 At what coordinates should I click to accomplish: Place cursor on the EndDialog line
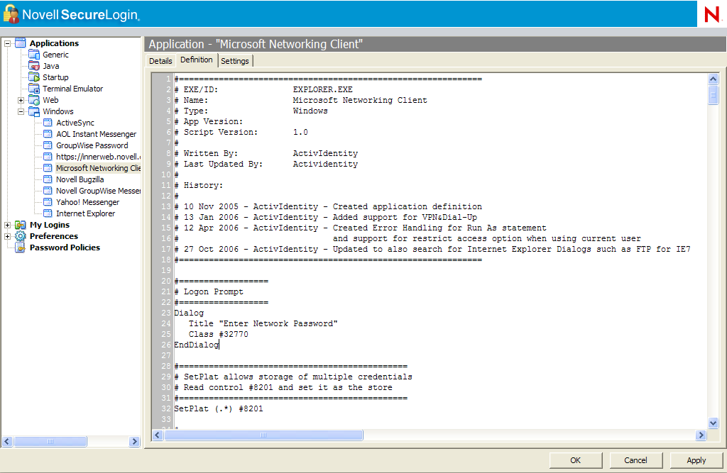pyautogui.click(x=196, y=345)
